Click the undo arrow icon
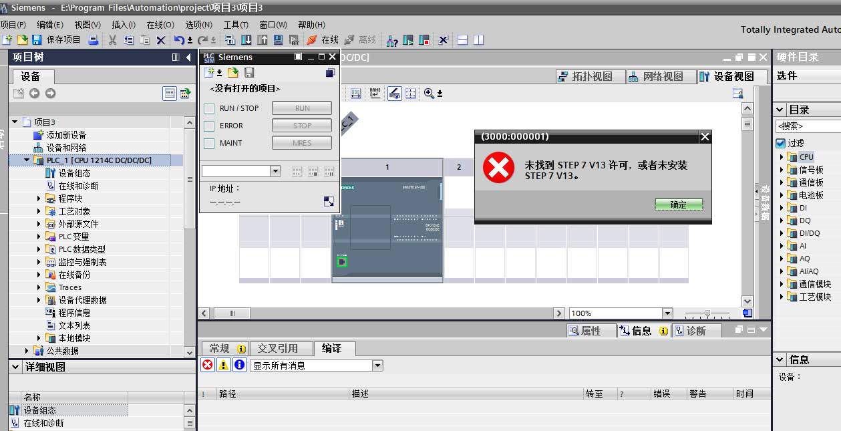The height and width of the screenshot is (431, 841). pos(179,40)
